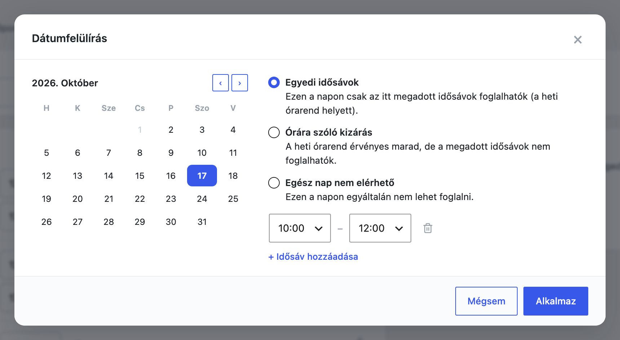This screenshot has height=340, width=620.
Task: Select day 15 in the calendar
Action: pos(140,176)
